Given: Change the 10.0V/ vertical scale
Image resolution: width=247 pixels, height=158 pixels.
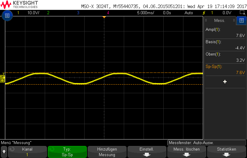Looking at the screenshot, I should click(33, 13).
